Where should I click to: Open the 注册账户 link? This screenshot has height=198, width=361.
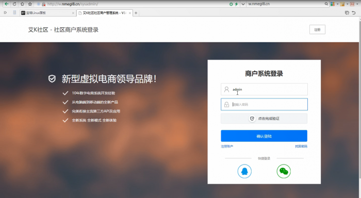(227, 146)
